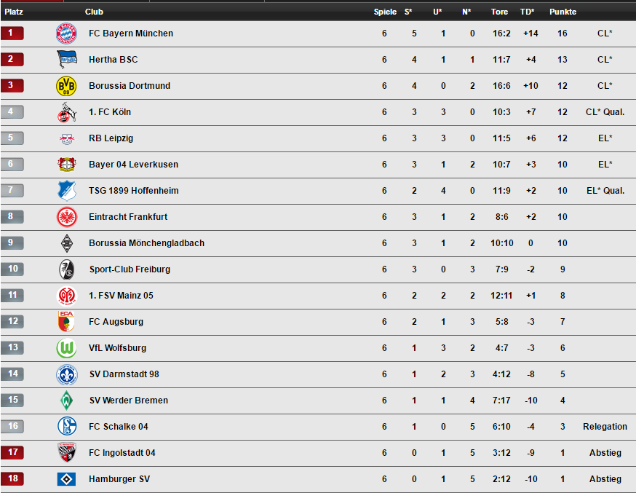Open the 1. FC Köln goat logo
This screenshot has height=493, width=636.
(x=66, y=112)
